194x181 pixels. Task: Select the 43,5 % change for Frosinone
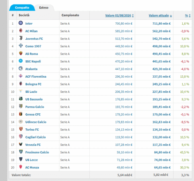click(x=185, y=152)
